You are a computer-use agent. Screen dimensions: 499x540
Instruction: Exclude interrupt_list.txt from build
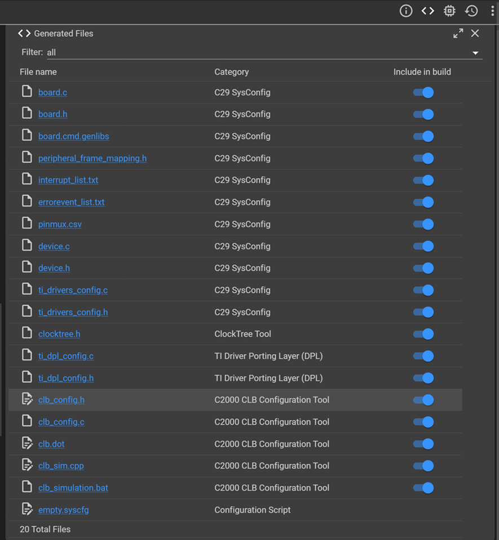(x=423, y=180)
